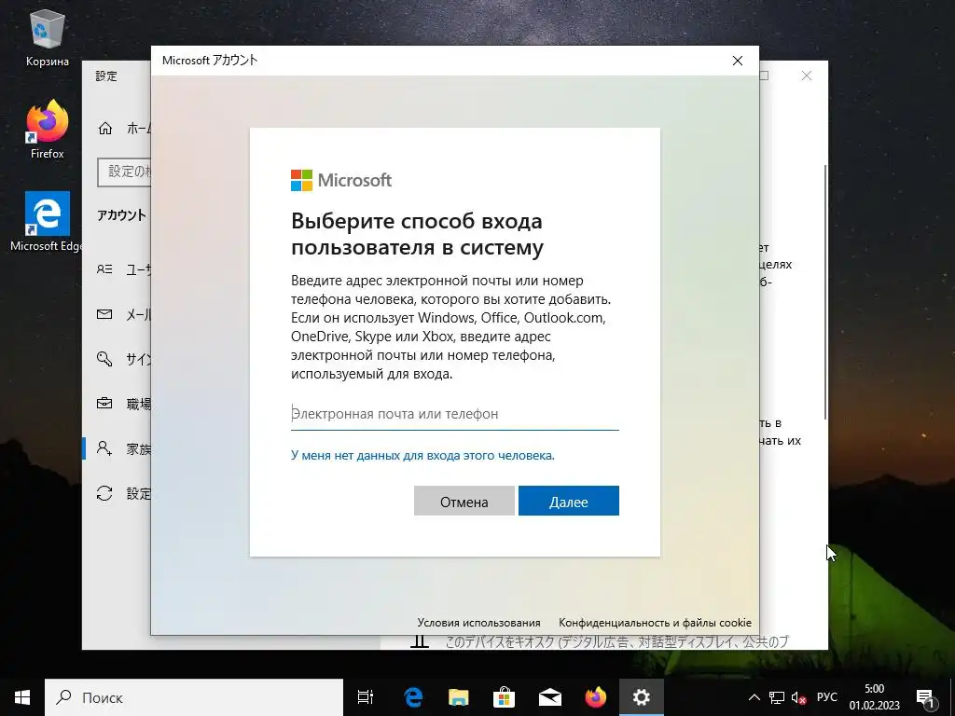Go to Settings home icon
This screenshot has height=716, width=955.
pos(105,128)
